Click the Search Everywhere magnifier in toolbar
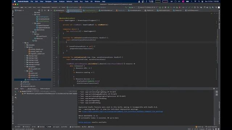 216,7
